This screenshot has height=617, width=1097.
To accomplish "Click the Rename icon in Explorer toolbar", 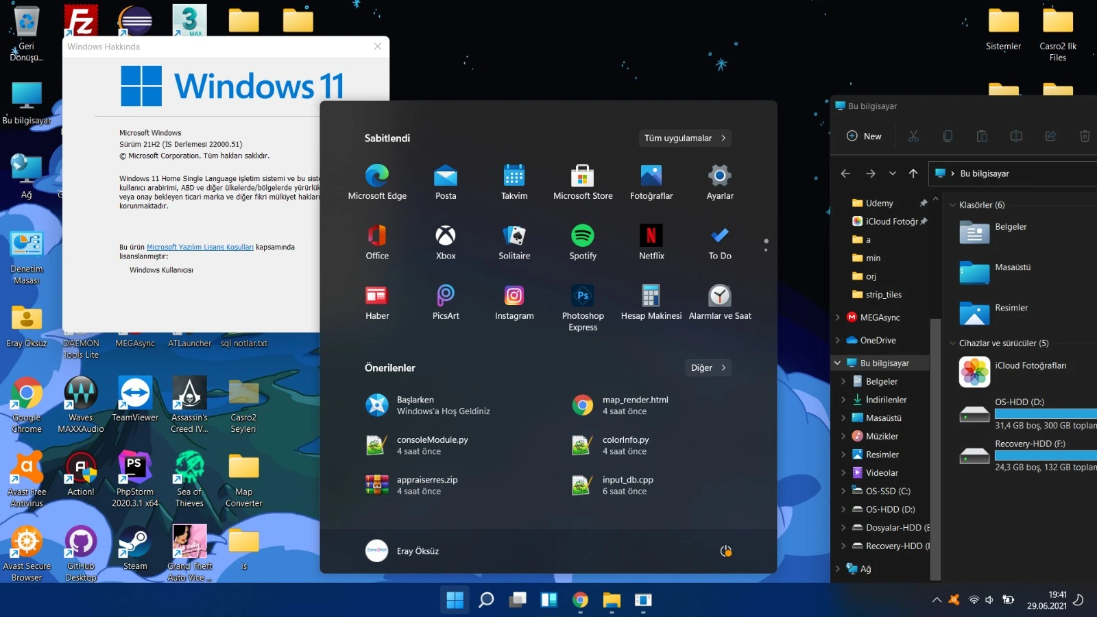I will pos(1016,136).
